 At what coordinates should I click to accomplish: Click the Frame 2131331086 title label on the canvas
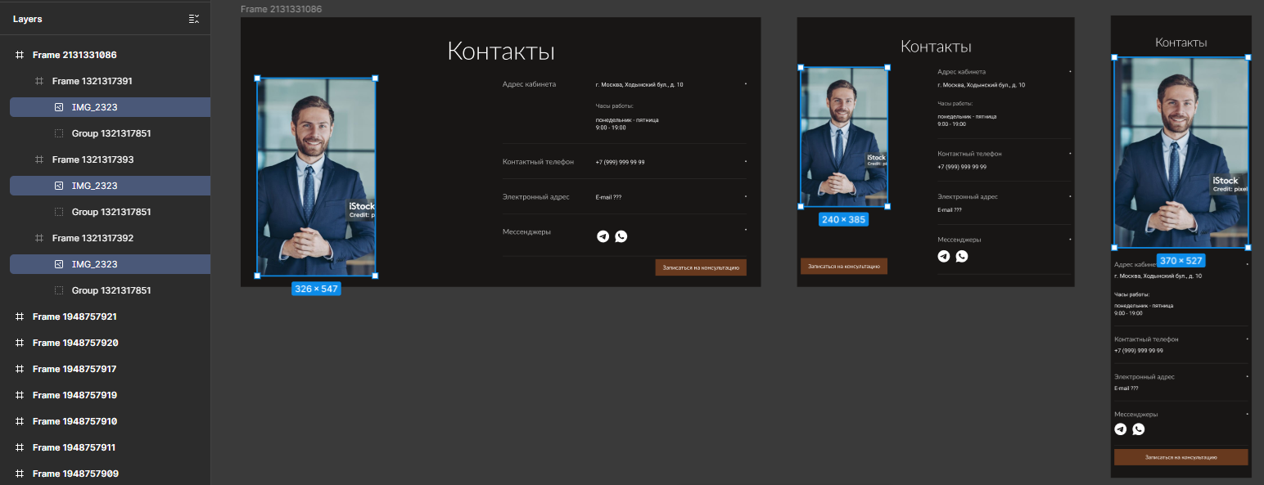(x=282, y=9)
